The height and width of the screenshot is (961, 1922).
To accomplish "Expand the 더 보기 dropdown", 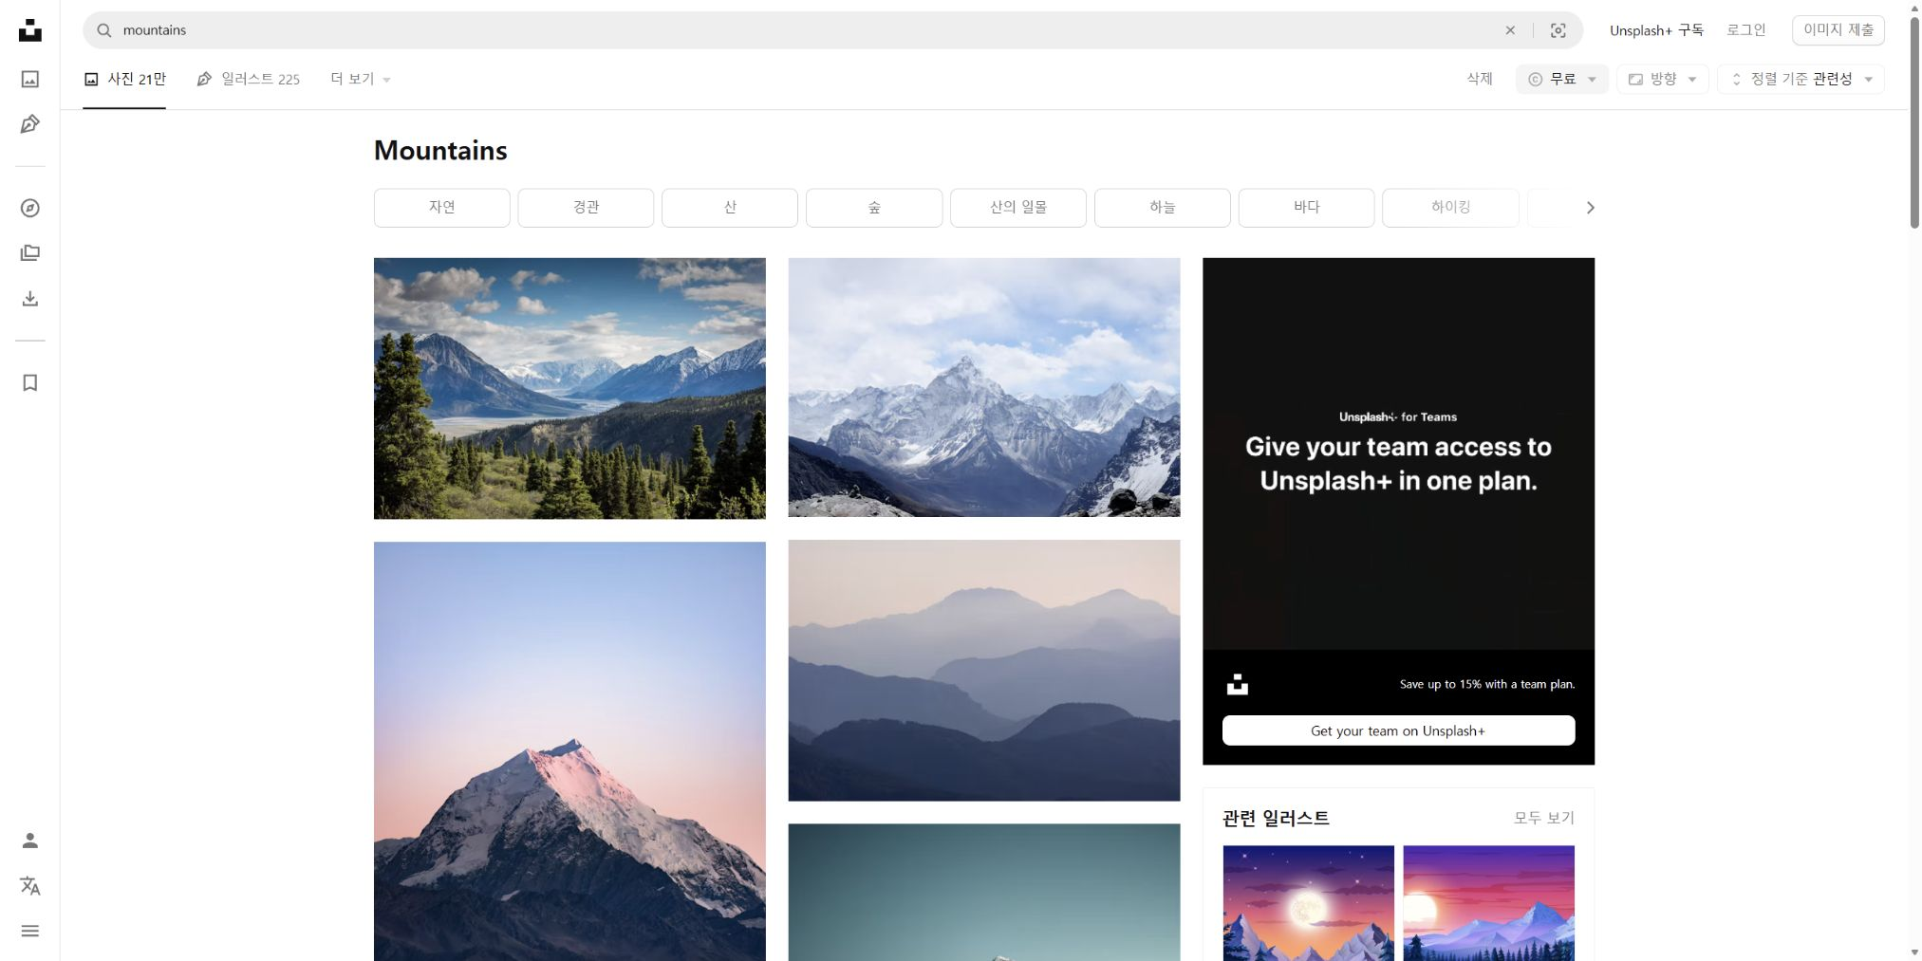I will click(x=361, y=79).
